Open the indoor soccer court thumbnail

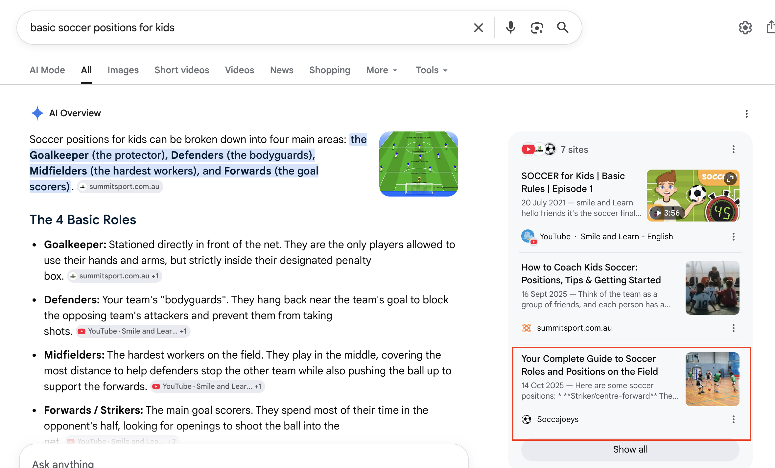tap(712, 379)
